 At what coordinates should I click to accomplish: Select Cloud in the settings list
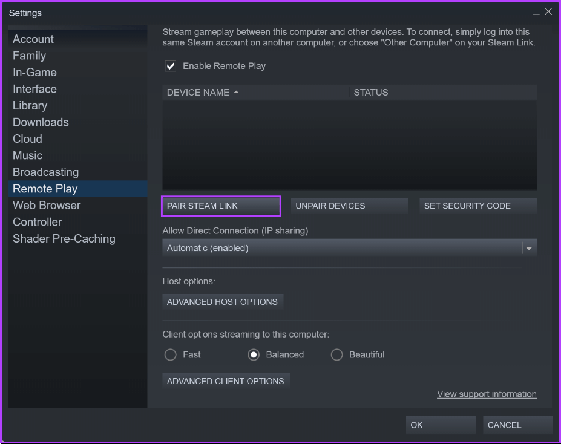pyautogui.click(x=77, y=139)
